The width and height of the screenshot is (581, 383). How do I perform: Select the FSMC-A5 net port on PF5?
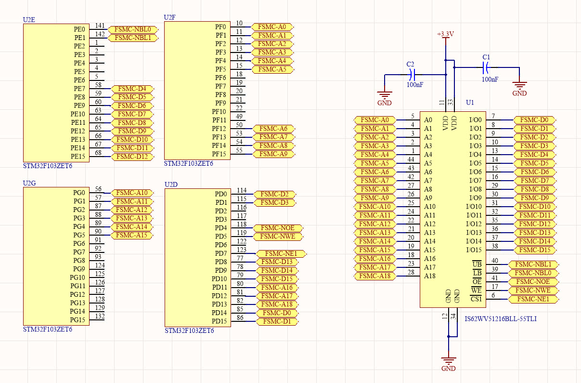tap(273, 69)
